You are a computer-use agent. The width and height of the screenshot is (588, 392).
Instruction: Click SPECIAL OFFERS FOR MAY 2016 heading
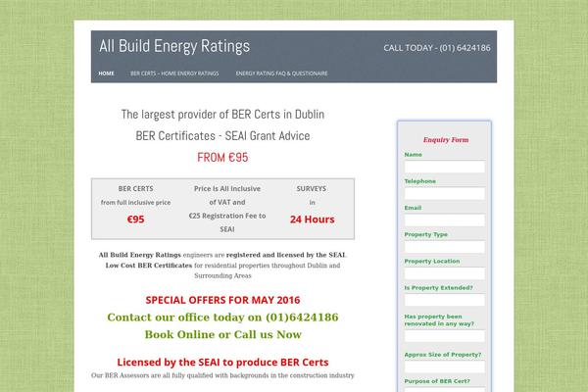click(x=222, y=300)
